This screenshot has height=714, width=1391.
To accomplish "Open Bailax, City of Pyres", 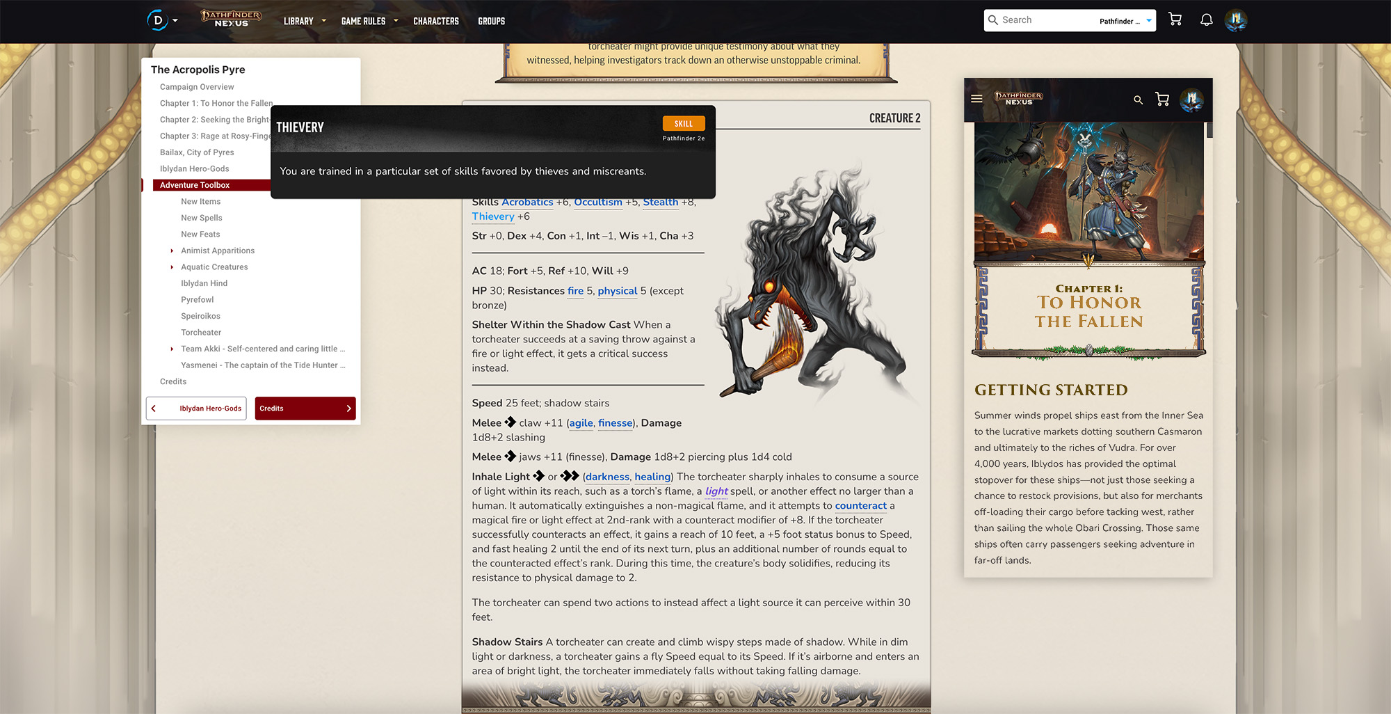I will (x=197, y=152).
